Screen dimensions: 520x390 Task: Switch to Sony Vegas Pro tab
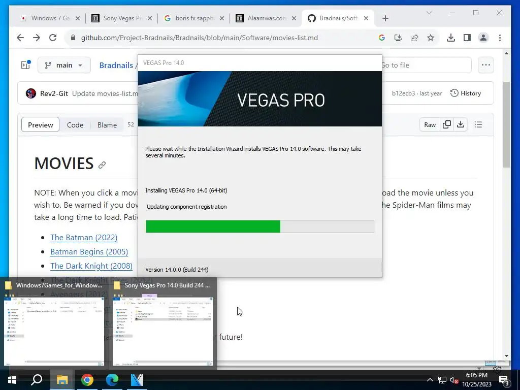click(x=122, y=18)
